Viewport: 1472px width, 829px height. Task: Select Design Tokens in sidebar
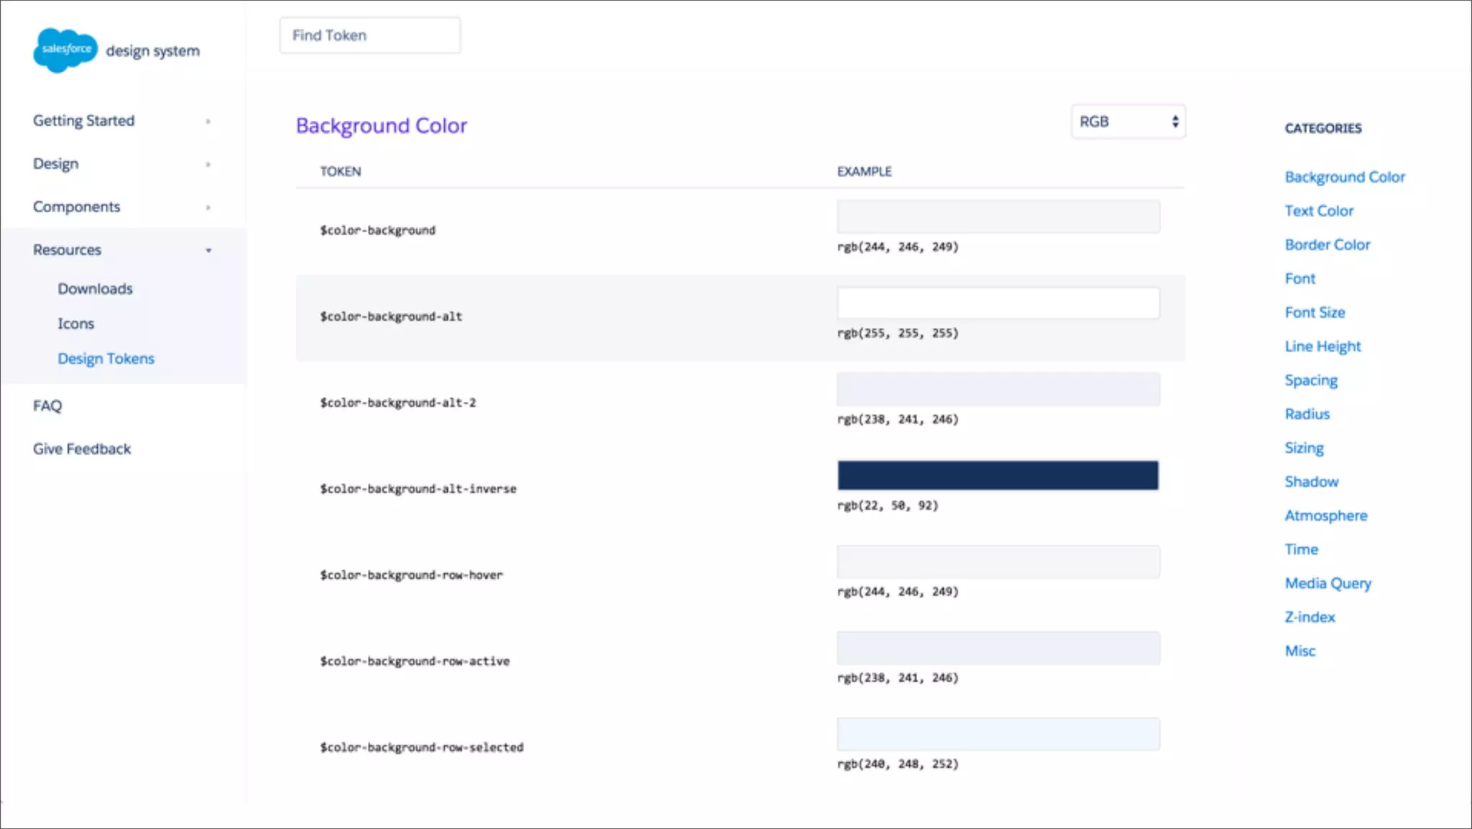coord(106,358)
